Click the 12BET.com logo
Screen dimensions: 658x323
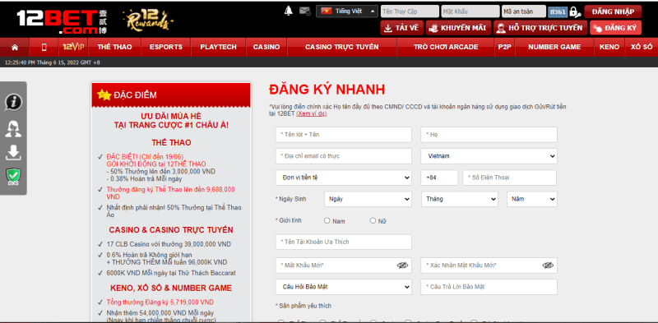coord(63,21)
